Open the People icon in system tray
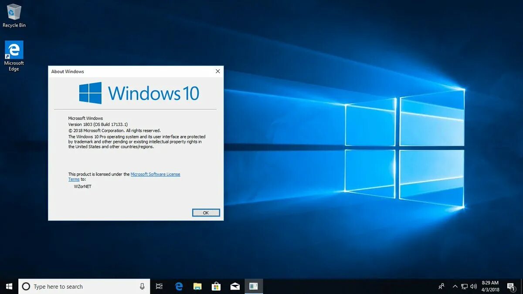523x294 pixels. pyautogui.click(x=441, y=286)
